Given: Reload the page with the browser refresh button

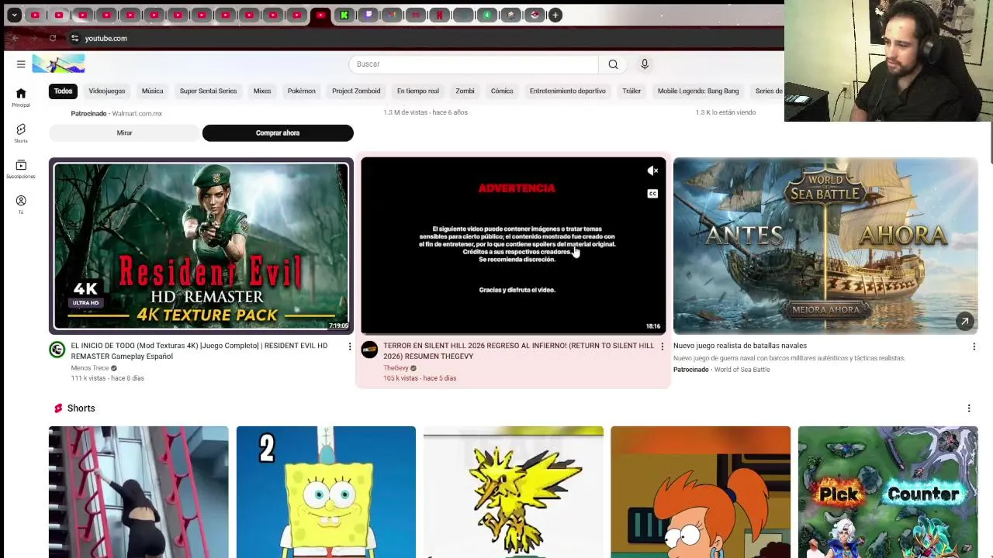Looking at the screenshot, I should (x=53, y=38).
